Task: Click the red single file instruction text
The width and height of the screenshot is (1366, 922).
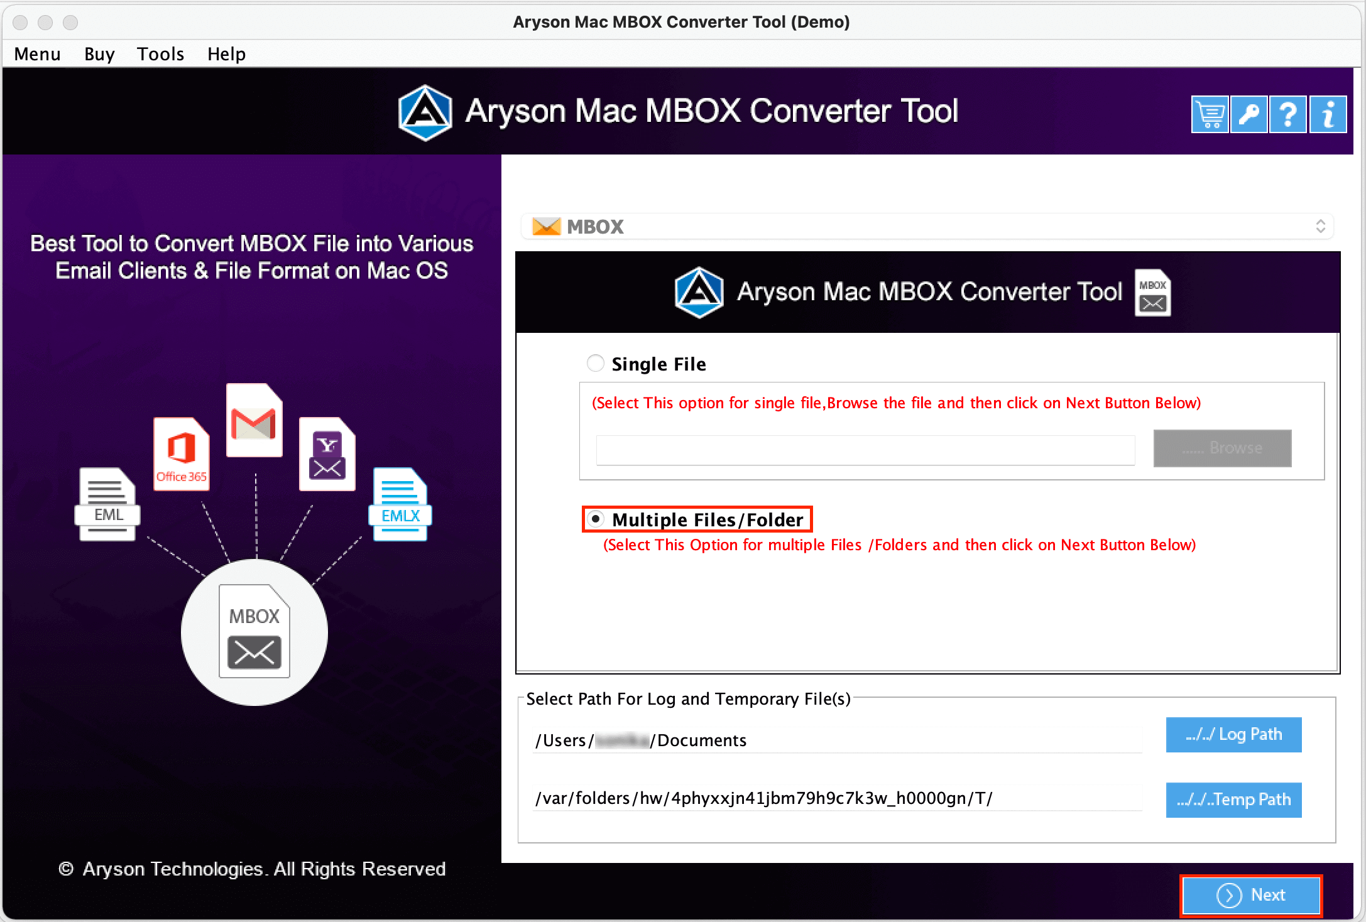Action: pyautogui.click(x=896, y=403)
